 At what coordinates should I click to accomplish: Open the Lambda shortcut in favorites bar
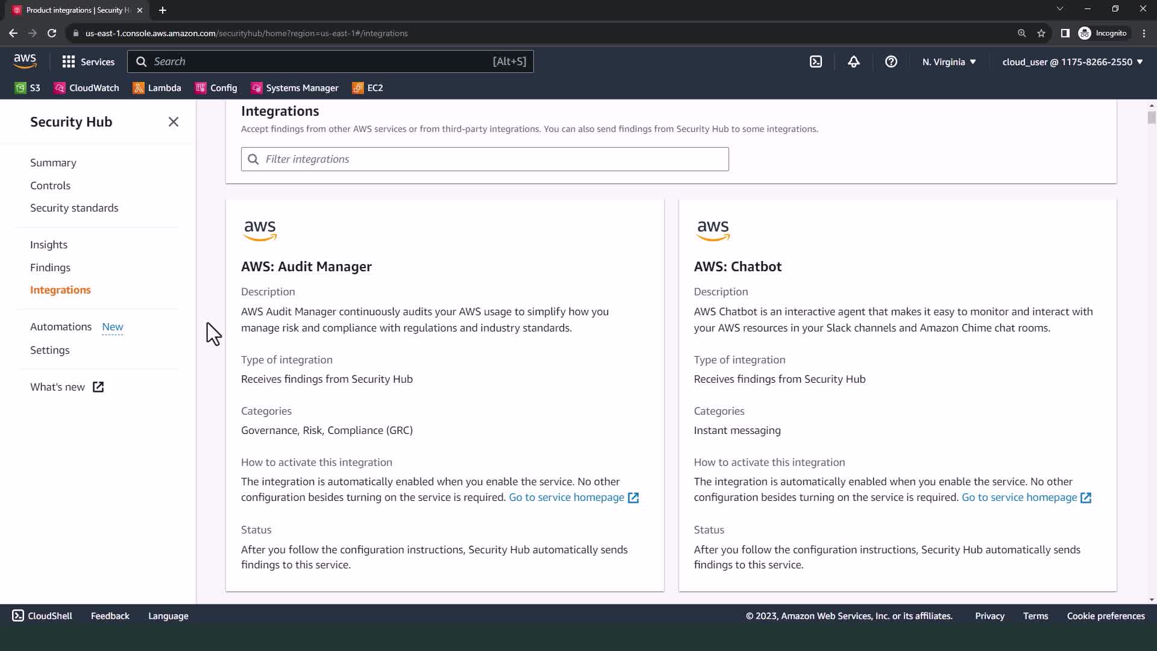tap(157, 88)
